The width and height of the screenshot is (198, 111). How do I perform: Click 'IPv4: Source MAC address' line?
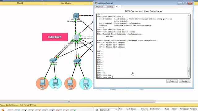(112, 45)
